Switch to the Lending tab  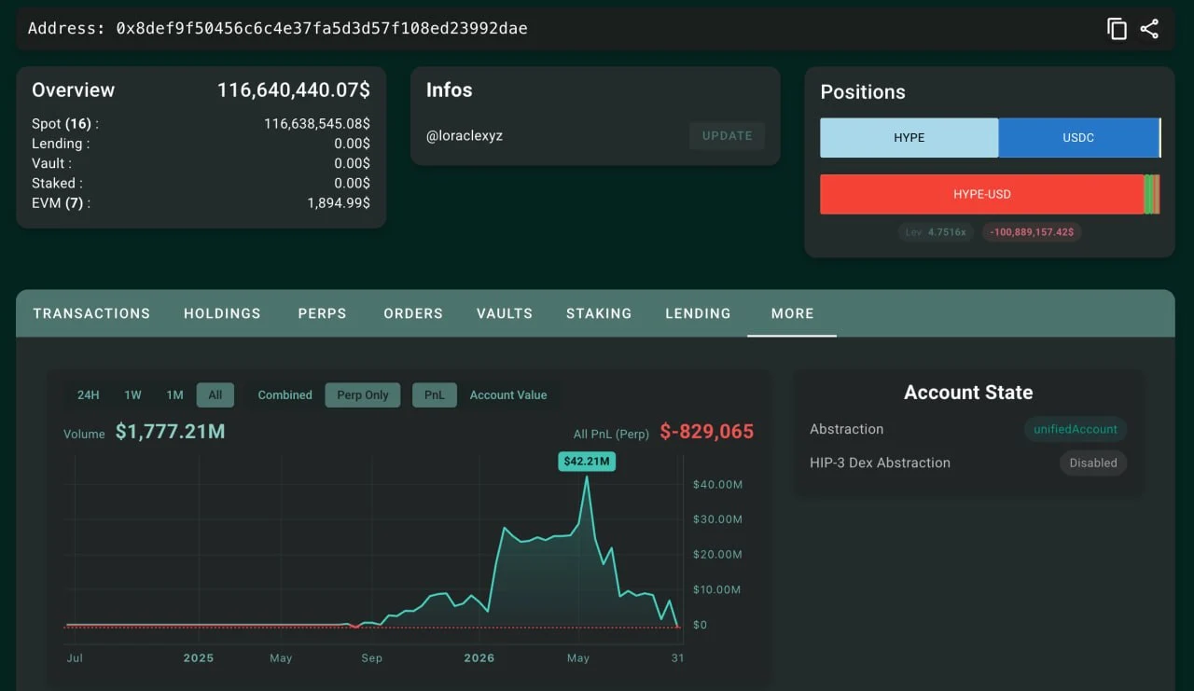click(698, 313)
